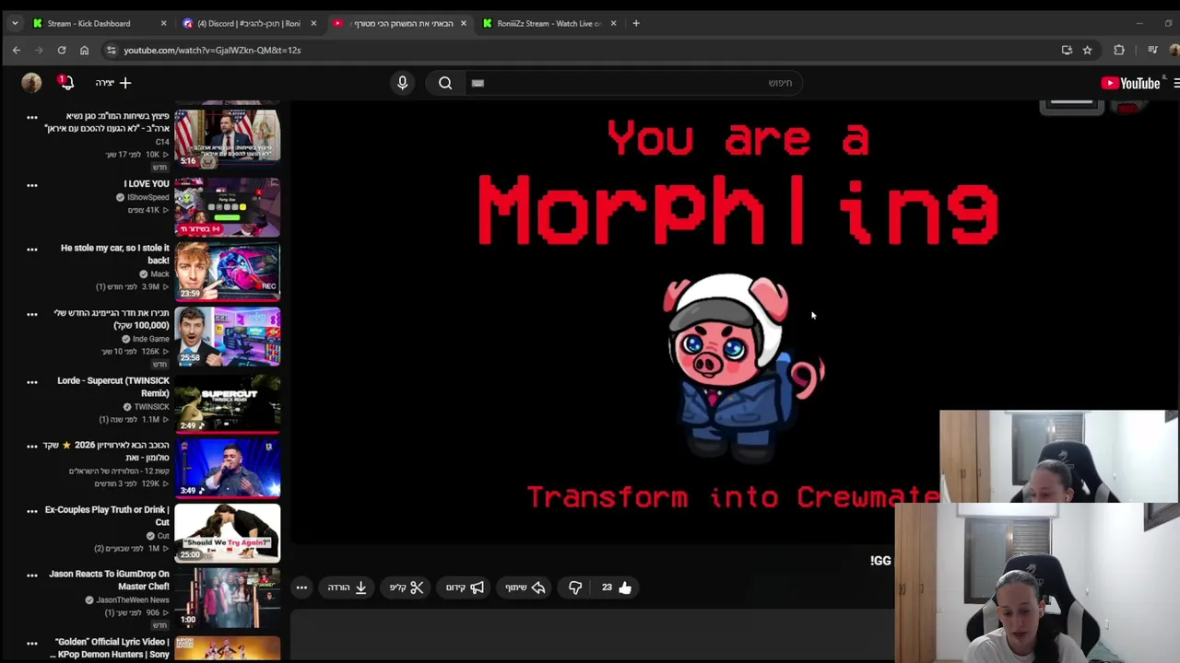The width and height of the screenshot is (1180, 663).
Task: Open the create (יצירה) plus button
Action: [x=113, y=83]
